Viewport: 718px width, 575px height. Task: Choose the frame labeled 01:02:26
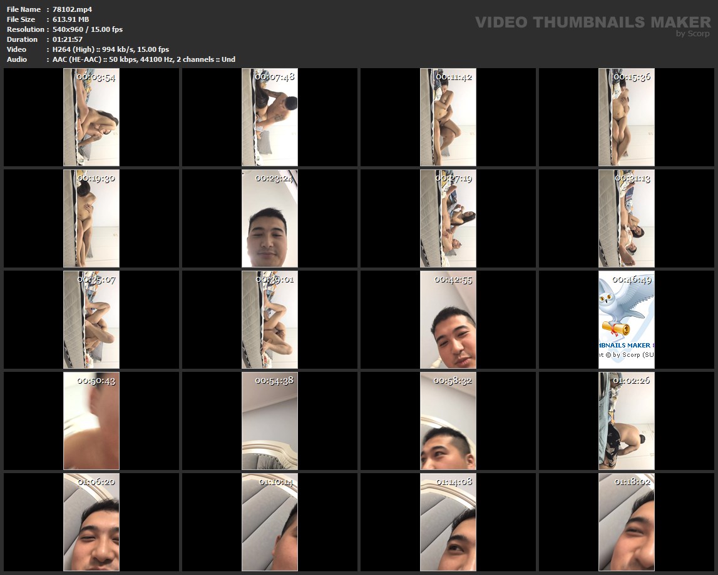click(x=627, y=421)
